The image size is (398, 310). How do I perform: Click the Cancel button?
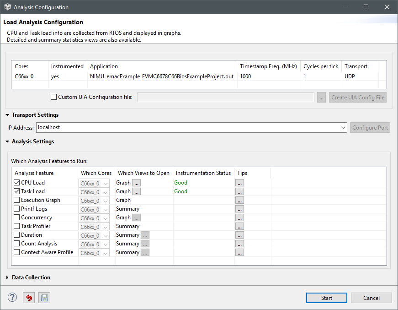(371, 298)
